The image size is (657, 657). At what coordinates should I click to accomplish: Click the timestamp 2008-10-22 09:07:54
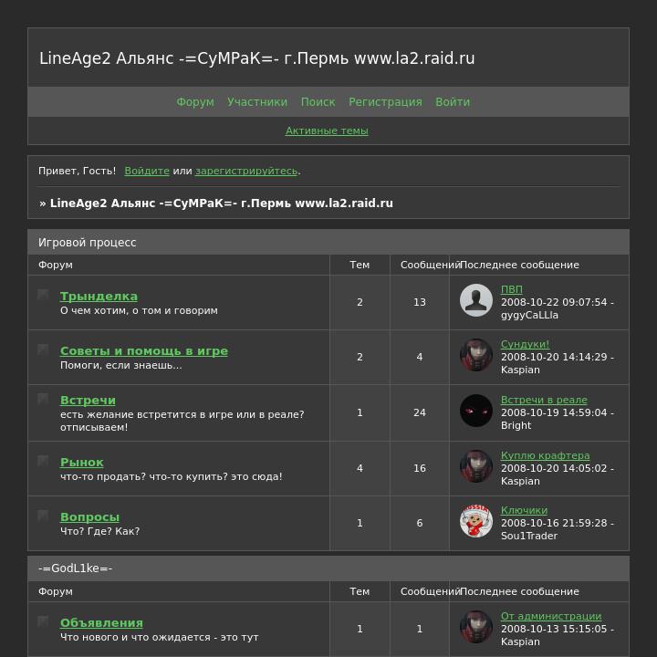pos(554,302)
